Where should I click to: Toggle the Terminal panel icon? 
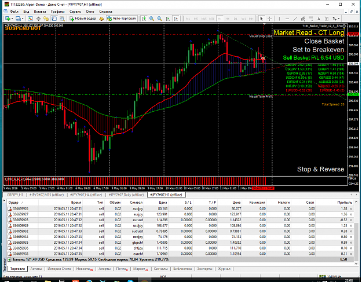tap(54, 19)
